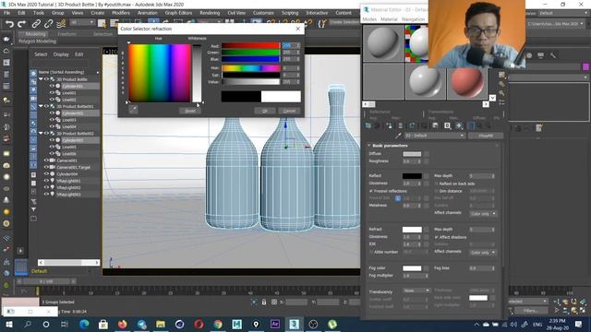This screenshot has width=591, height=332.
Task: Collapse the 3D Product Bottle001 group
Action: pos(41,106)
